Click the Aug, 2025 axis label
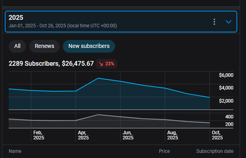Screen dimensions: 246x158 pos(172,135)
